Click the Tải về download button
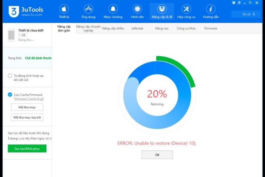This screenshot has width=265, height=177. (x=247, y=14)
